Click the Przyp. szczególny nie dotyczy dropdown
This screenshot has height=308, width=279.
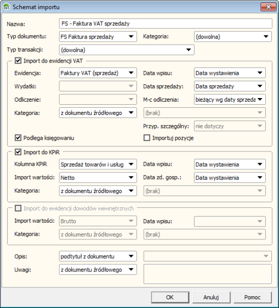(230, 126)
